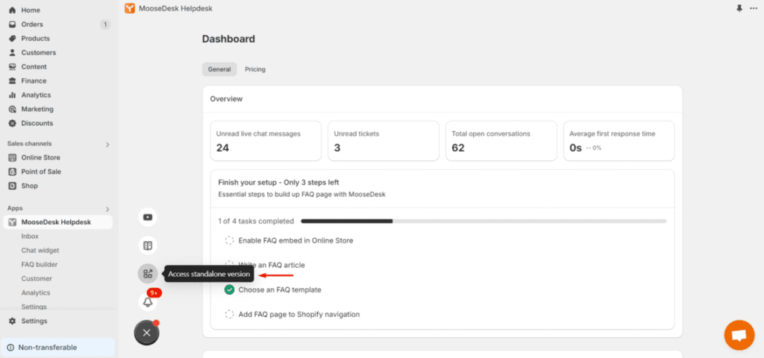This screenshot has height=358, width=764.
Task: Open the cut-off Settings submenu item
Action: [34, 307]
